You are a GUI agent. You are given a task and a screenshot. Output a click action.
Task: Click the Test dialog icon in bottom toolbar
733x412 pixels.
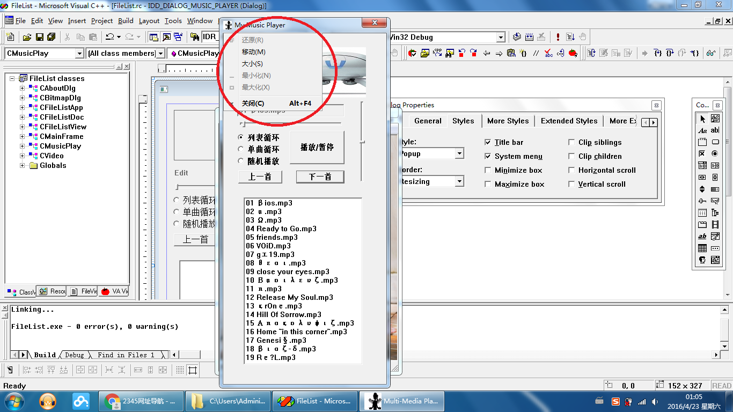pos(10,370)
